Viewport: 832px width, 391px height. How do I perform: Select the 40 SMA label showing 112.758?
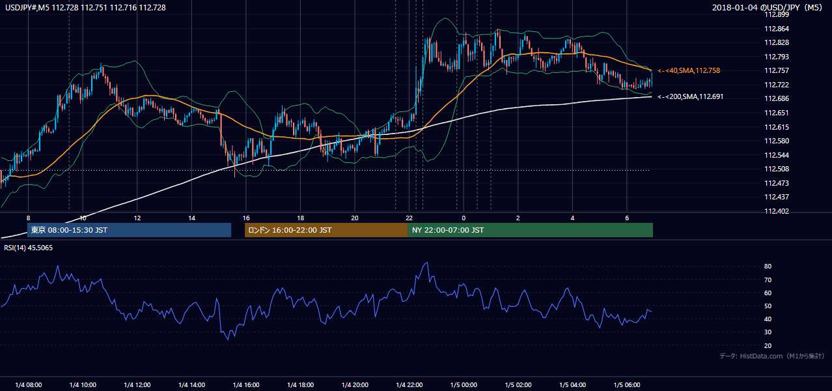688,70
